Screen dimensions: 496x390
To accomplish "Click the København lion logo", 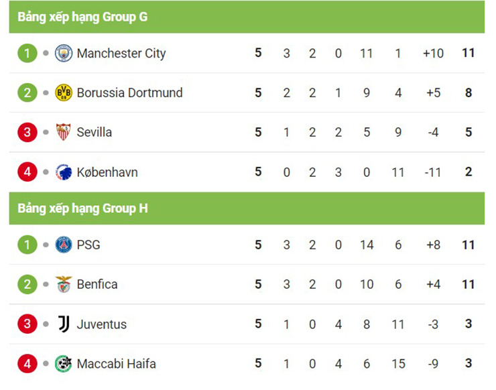I will pos(64,172).
